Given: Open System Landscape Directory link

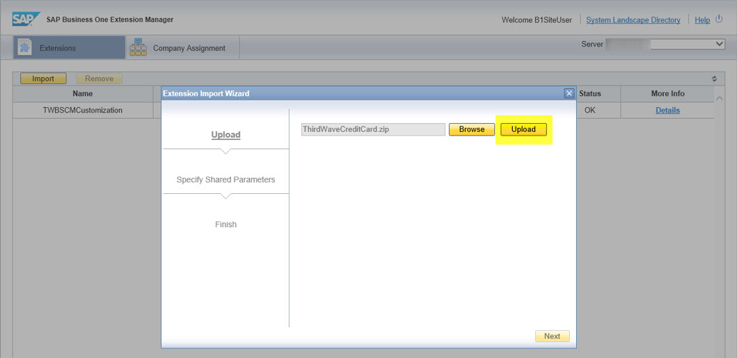Looking at the screenshot, I should [633, 19].
